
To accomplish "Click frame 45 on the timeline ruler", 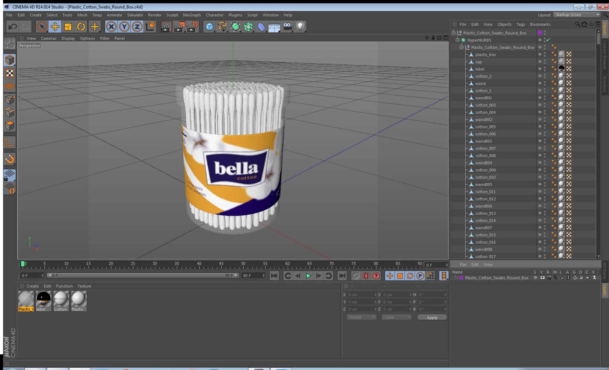I will (221, 264).
